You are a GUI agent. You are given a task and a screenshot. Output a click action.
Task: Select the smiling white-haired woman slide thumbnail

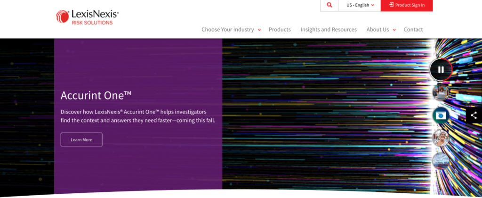tap(441, 138)
